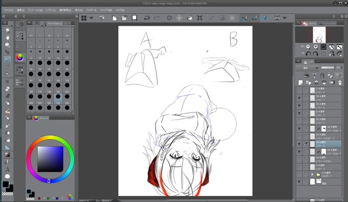Click the Navigator canvas thumbnail
348x202 pixels.
[319, 35]
